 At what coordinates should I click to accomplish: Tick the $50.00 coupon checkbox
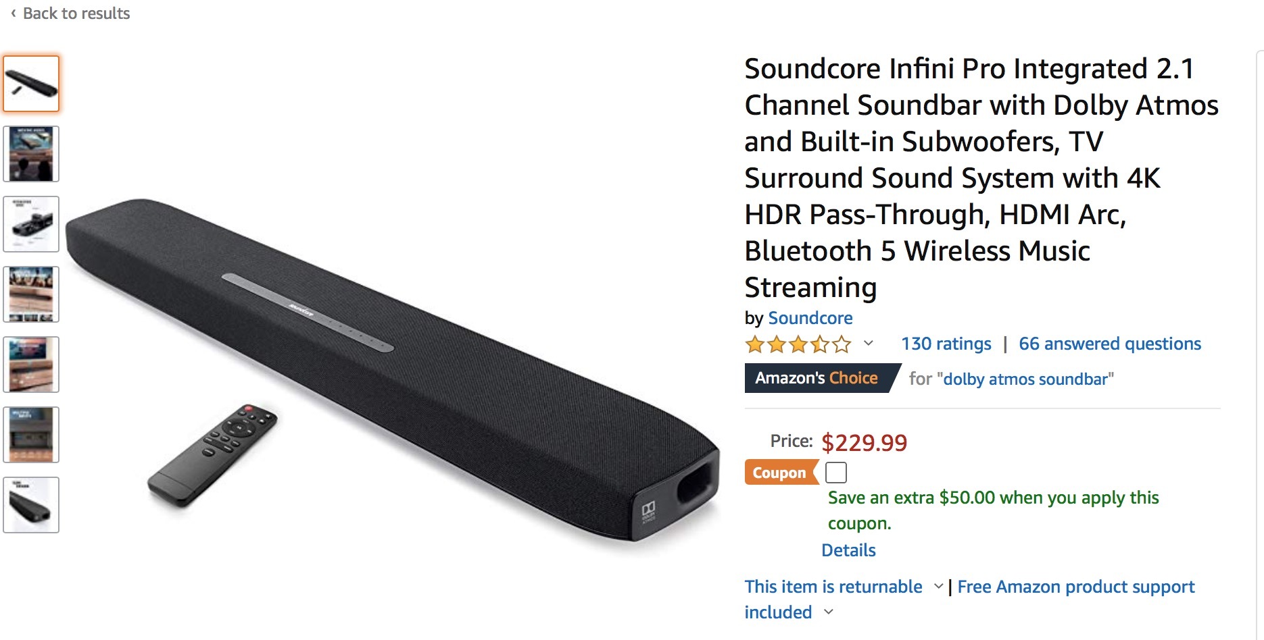point(836,473)
